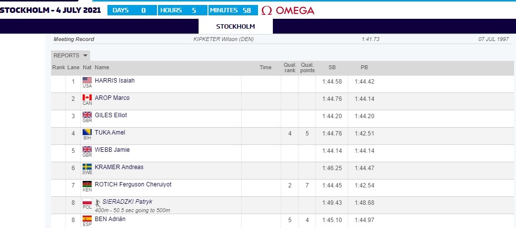Click the Canadian flag next to Arop Marco
The image size is (516, 228).
coord(87,97)
